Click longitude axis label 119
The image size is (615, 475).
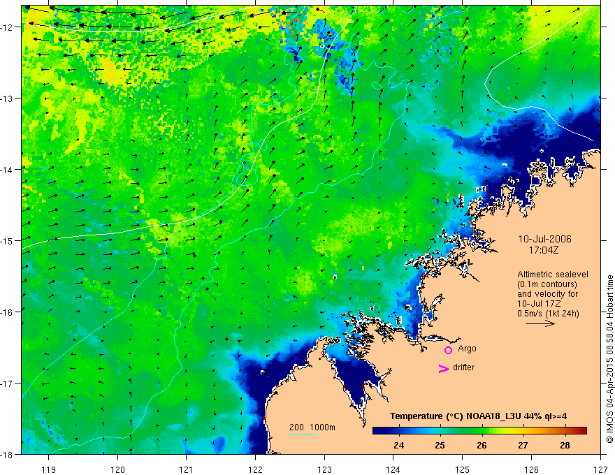tap(49, 469)
